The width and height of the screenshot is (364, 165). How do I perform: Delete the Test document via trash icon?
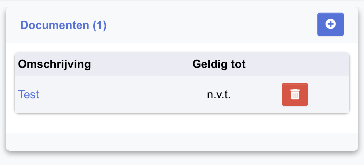click(295, 94)
